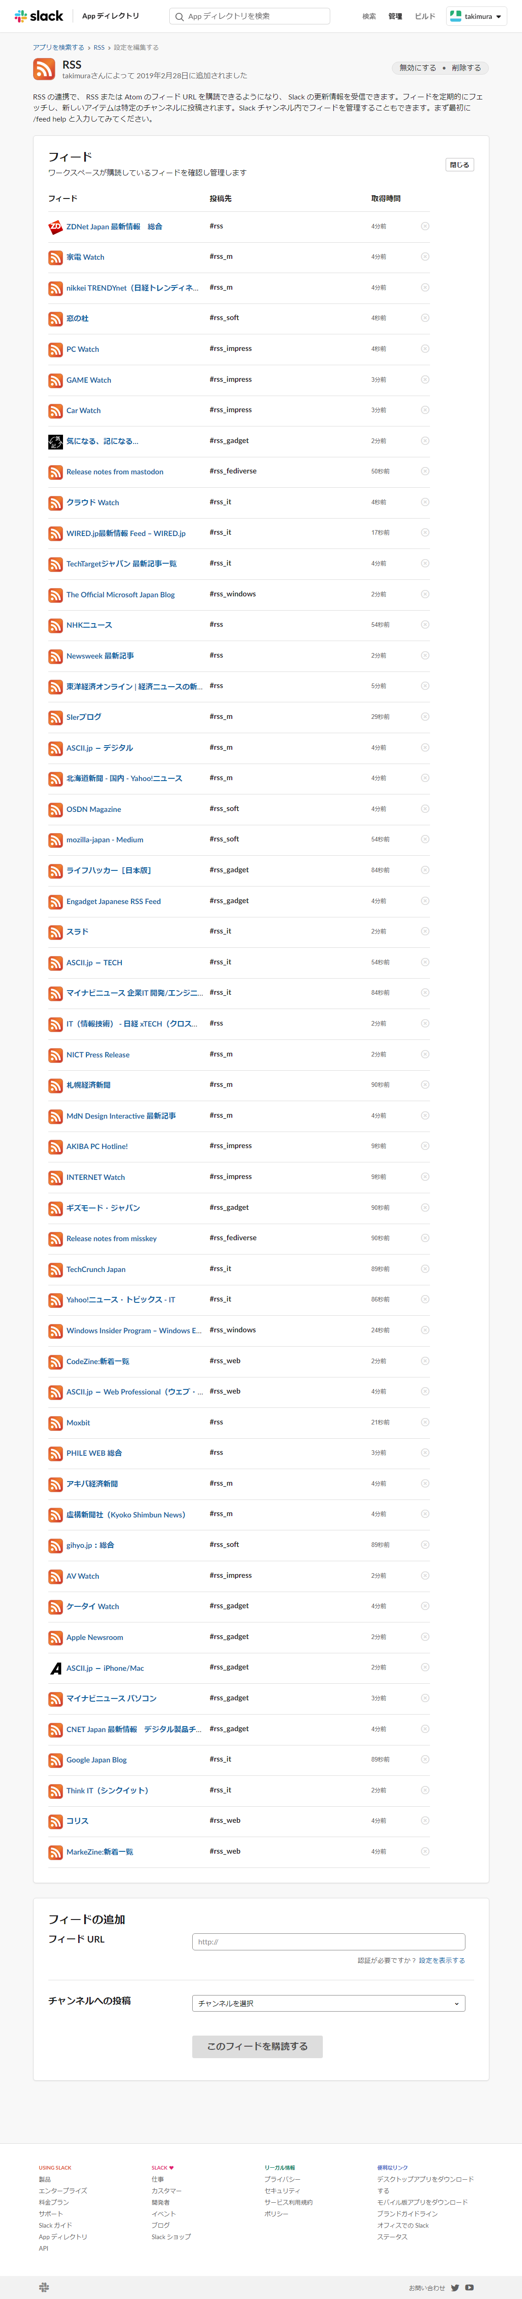Viewport: 522px width, 2299px height.
Task: Open the gihyo.jp：総合 feed link
Action: pos(90,1545)
